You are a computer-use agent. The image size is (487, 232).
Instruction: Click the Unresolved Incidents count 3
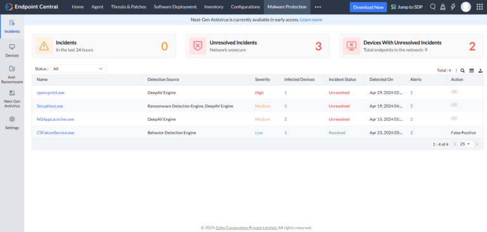pyautogui.click(x=318, y=46)
